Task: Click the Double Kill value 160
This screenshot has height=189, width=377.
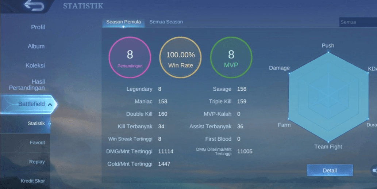Action: [162, 114]
